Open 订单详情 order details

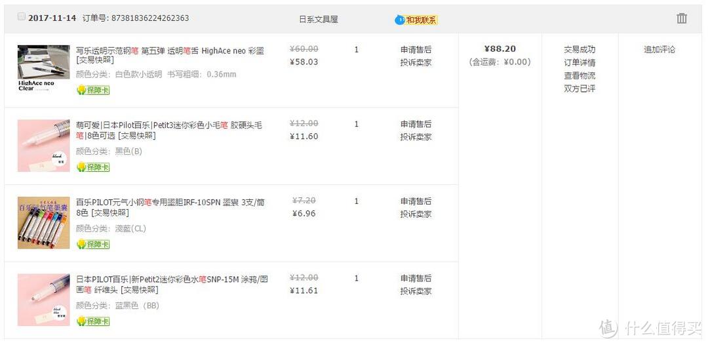pyautogui.click(x=580, y=62)
